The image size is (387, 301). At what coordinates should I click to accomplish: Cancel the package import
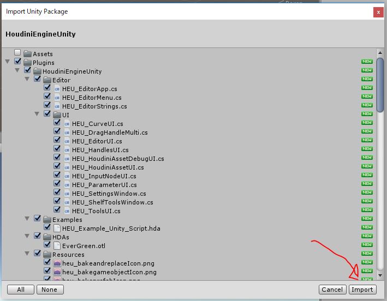(x=332, y=290)
